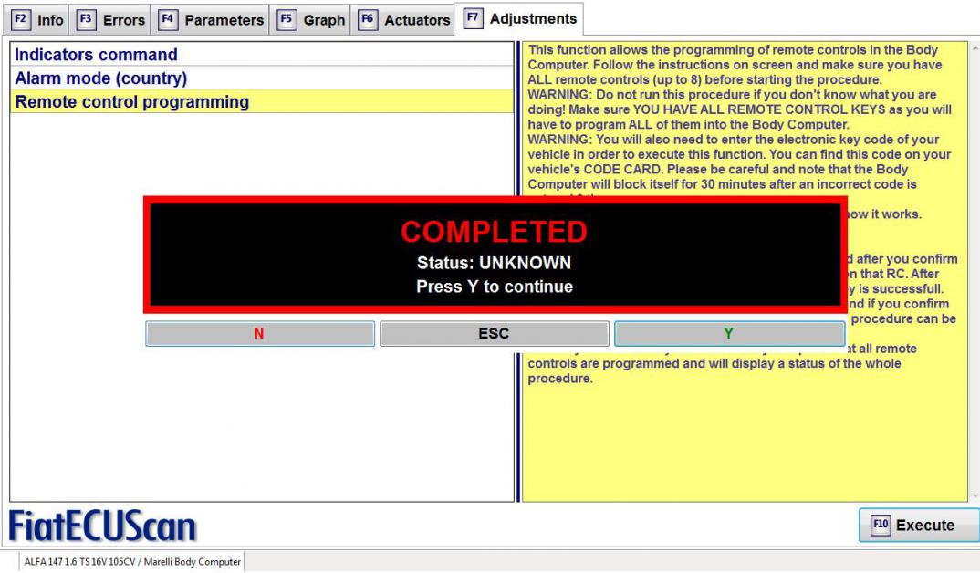This screenshot has width=980, height=573.
Task: Show the F5 Graph tab
Action: (x=311, y=20)
